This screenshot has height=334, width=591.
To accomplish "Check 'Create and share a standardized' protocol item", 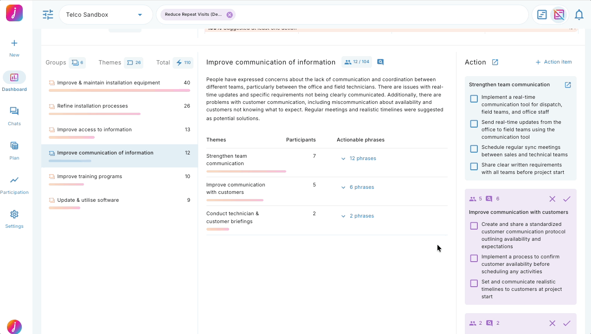I will point(474,226).
